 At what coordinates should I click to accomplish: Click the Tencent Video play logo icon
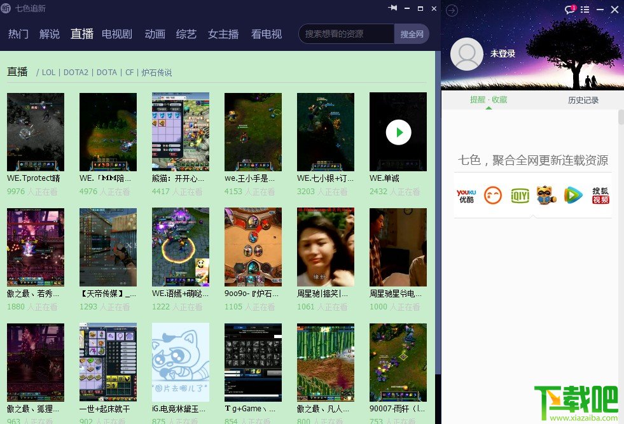[x=572, y=196]
